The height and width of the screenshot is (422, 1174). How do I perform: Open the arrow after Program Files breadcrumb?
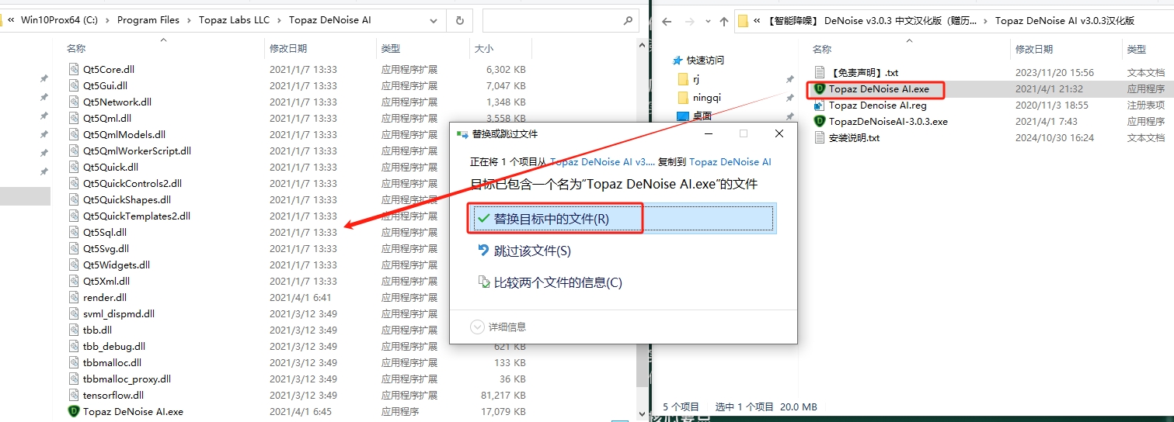189,20
